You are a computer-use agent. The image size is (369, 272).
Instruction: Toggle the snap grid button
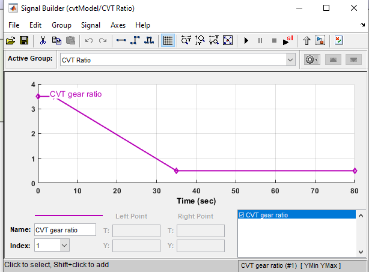[168, 41]
